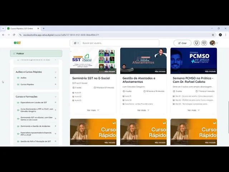Expand Ver mais under Semana PCMSO na Prática

(194, 110)
